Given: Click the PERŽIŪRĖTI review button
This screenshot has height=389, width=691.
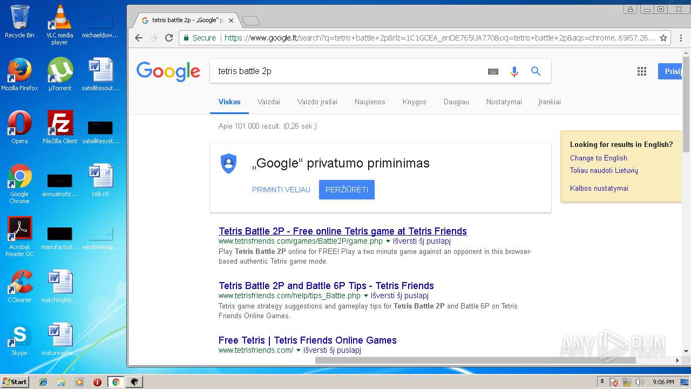Looking at the screenshot, I should (347, 190).
